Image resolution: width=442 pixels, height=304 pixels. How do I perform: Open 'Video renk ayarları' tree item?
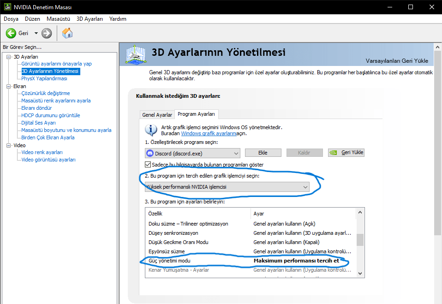click(42, 152)
